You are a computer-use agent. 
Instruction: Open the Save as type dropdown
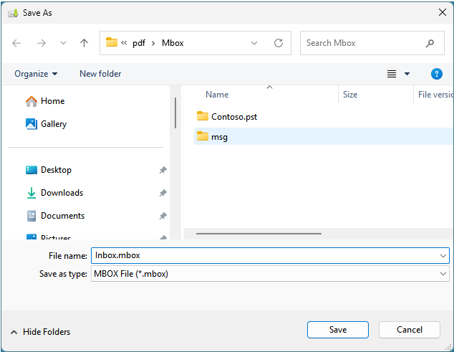click(443, 274)
